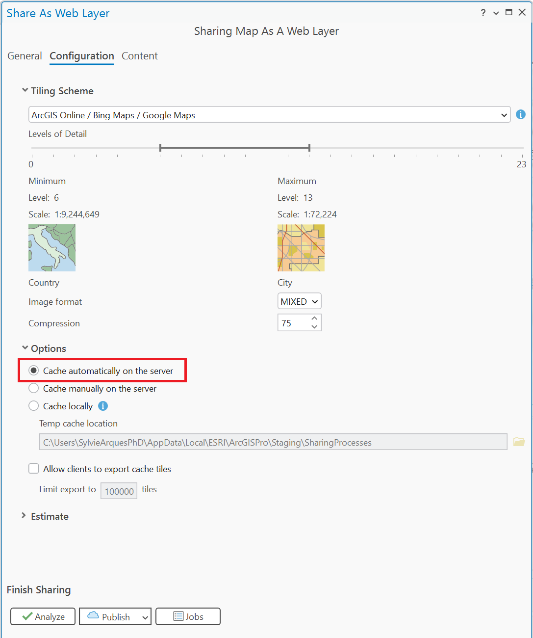The width and height of the screenshot is (533, 638).
Task: Click the Levels of Detail label
Action: [57, 134]
